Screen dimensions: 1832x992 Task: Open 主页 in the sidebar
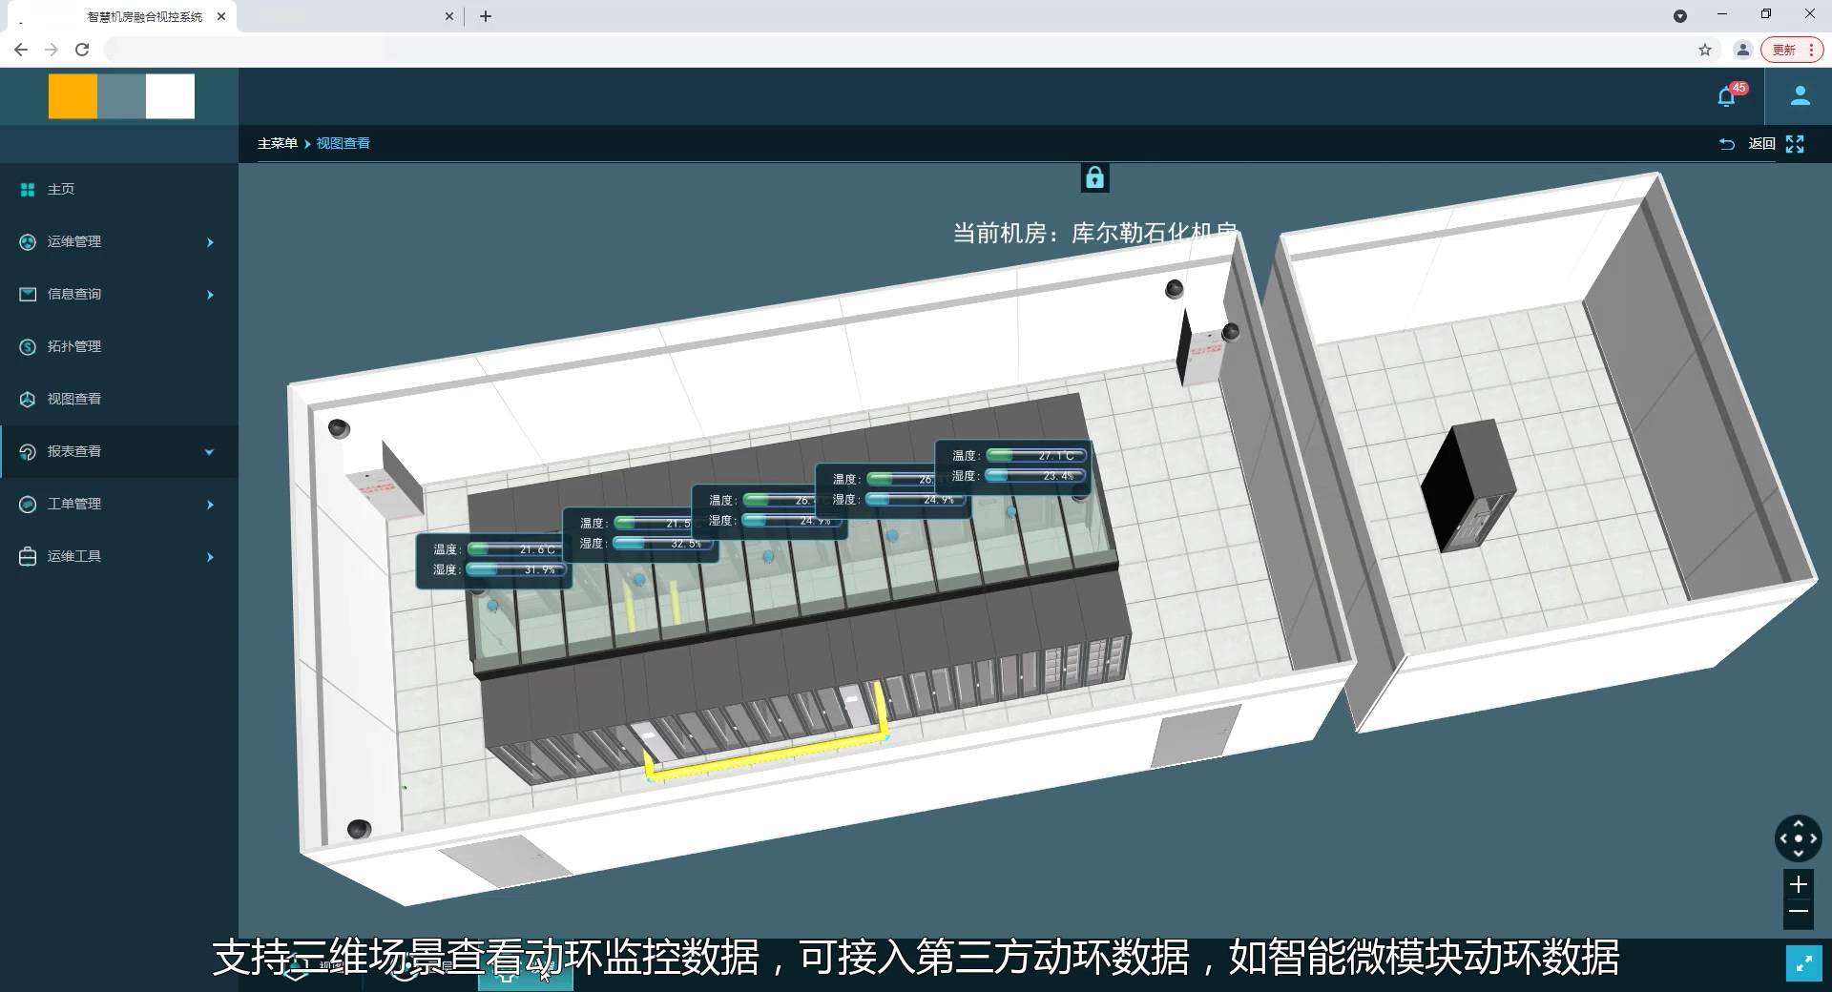[119, 189]
